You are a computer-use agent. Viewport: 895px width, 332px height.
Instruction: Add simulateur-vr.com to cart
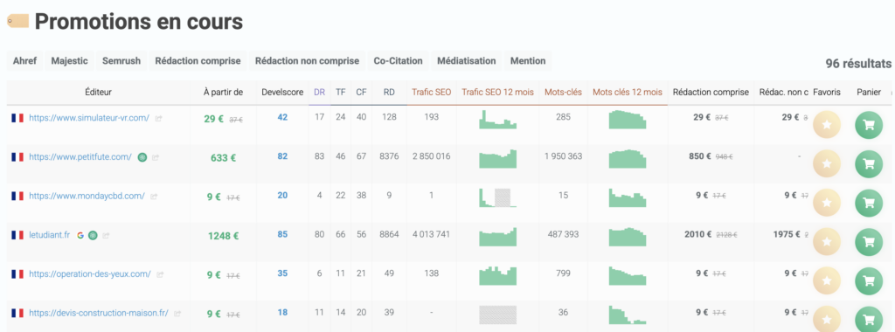tap(869, 125)
